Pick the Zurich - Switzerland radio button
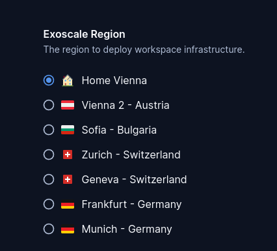Image resolution: width=277 pixels, height=251 pixels. coord(49,155)
